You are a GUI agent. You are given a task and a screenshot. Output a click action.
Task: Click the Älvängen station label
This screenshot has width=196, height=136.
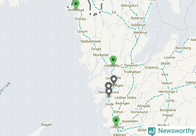click(122, 104)
